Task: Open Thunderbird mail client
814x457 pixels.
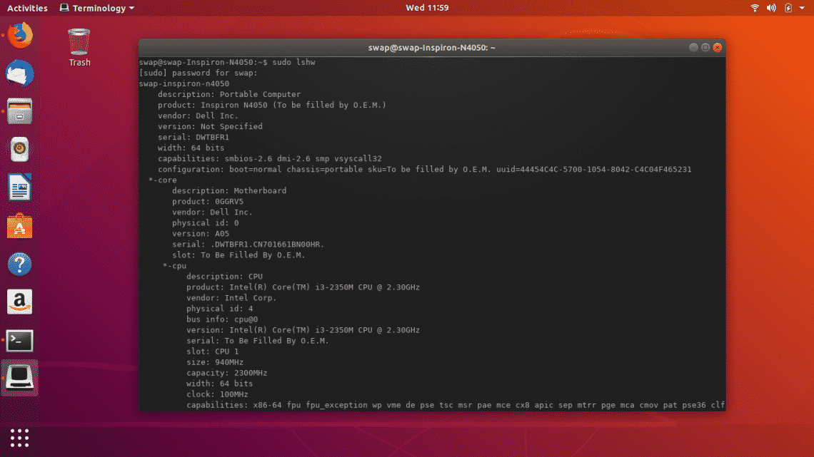Action: (x=19, y=71)
